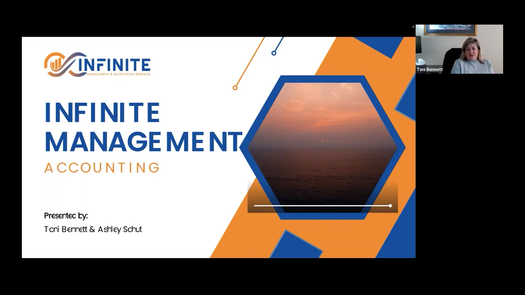525x295 pixels.
Task: Open the shared presentation slide area
Action: click(x=219, y=147)
